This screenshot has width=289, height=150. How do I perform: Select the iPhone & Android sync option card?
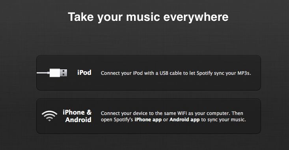[x=149, y=116]
